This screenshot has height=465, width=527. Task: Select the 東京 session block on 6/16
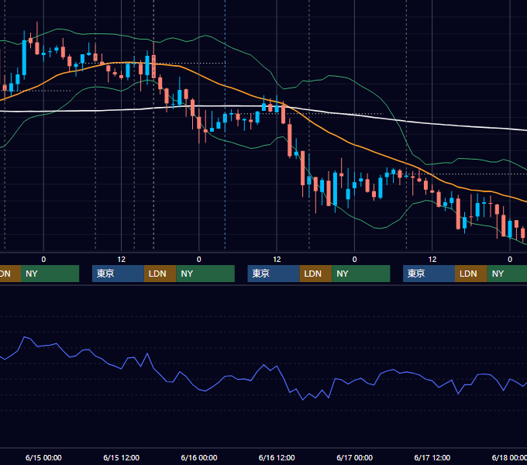274,274
